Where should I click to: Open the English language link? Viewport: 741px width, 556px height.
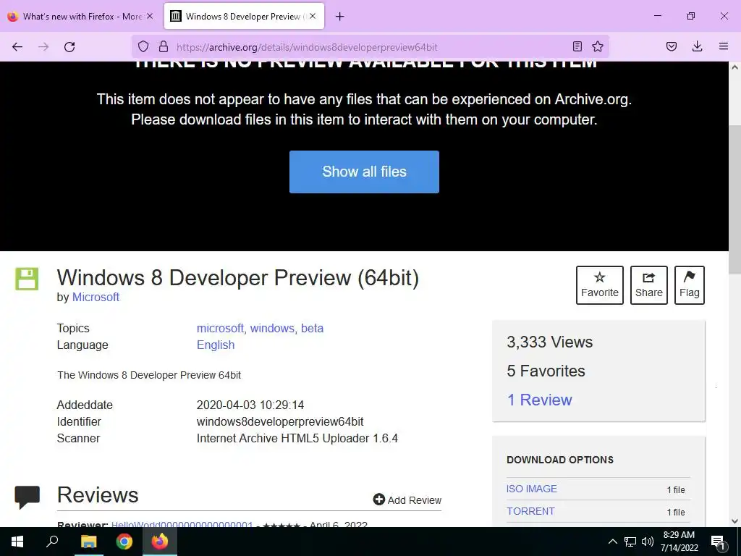click(x=216, y=345)
